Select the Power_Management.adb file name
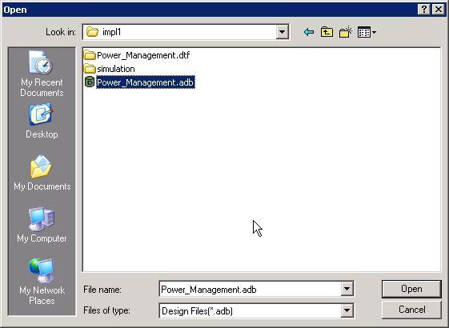This screenshot has width=449, height=328. point(146,82)
